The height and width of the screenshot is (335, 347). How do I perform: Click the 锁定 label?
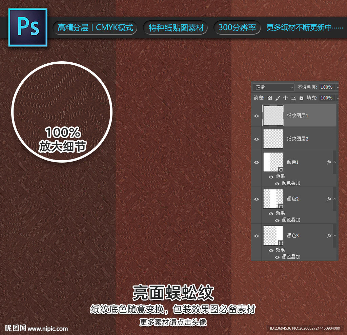tap(259, 98)
